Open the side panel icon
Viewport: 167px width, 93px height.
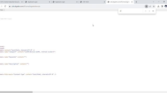162,6
